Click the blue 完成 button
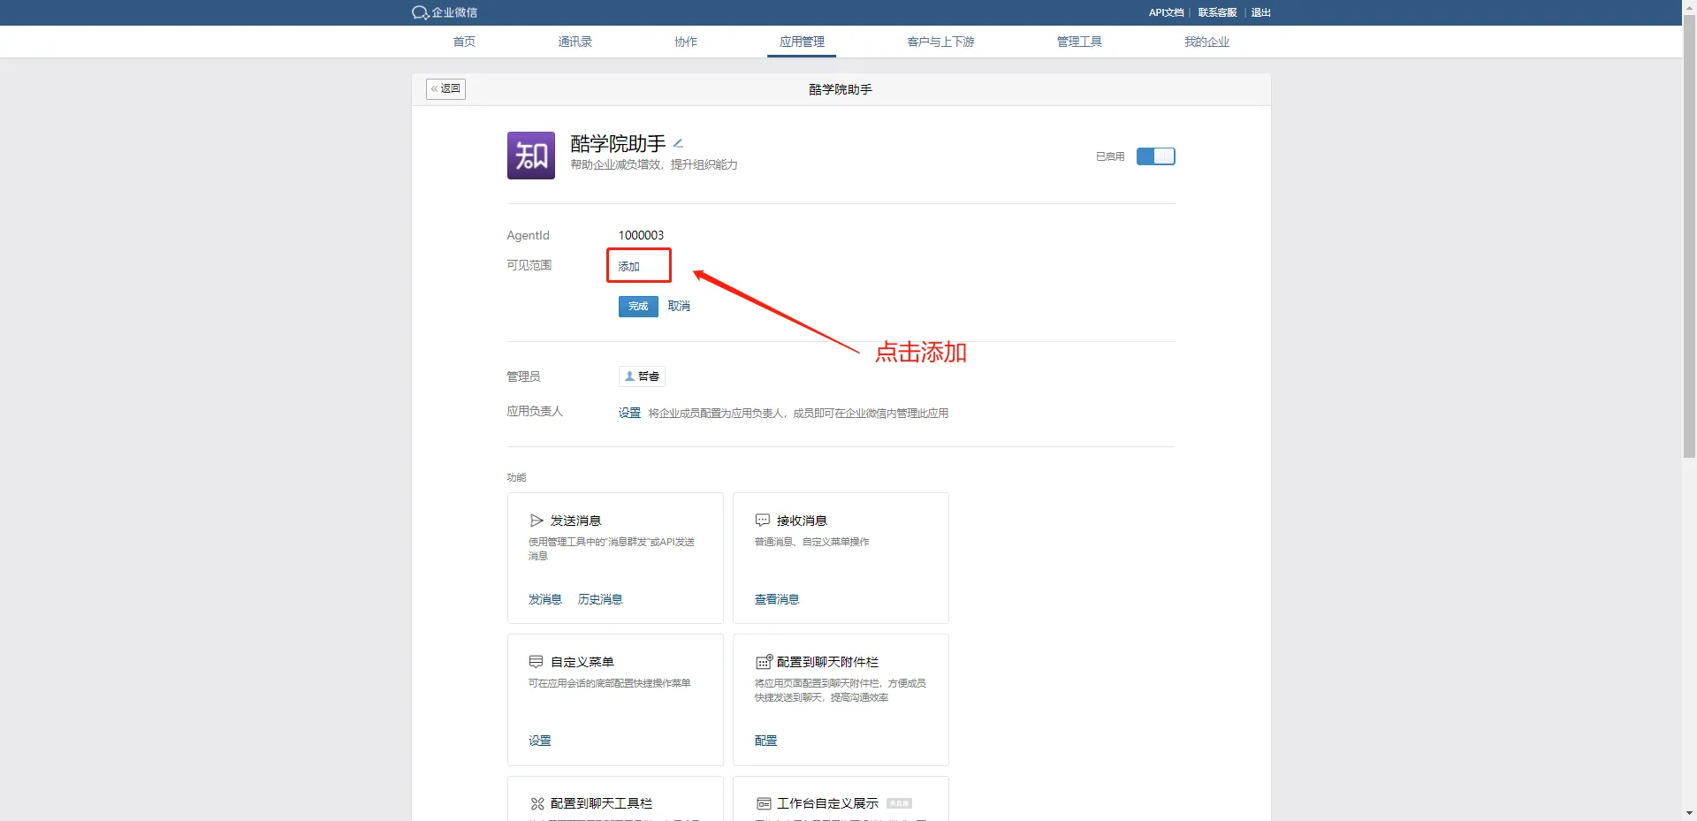Screen dimensions: 1697x821 click(638, 306)
